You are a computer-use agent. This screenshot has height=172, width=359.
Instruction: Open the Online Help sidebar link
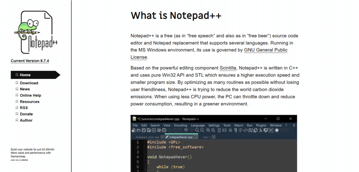coord(31,95)
